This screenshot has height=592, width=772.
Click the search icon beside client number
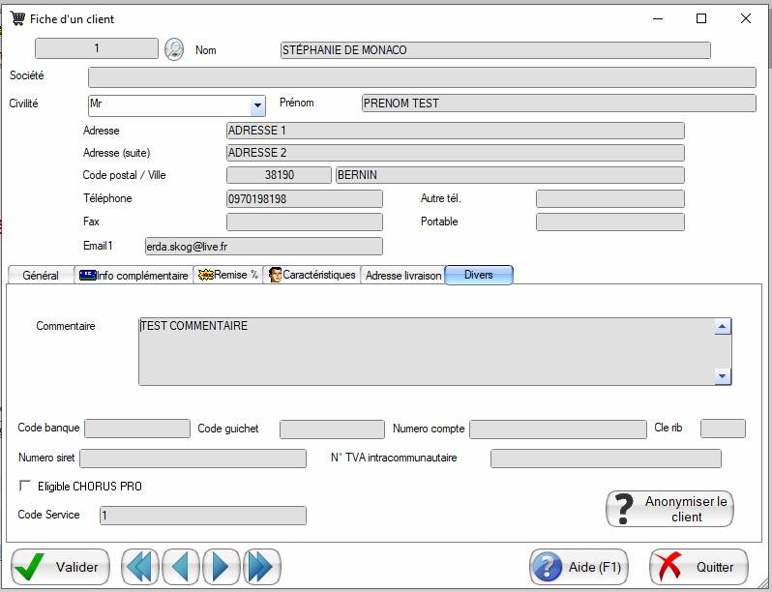pyautogui.click(x=173, y=49)
